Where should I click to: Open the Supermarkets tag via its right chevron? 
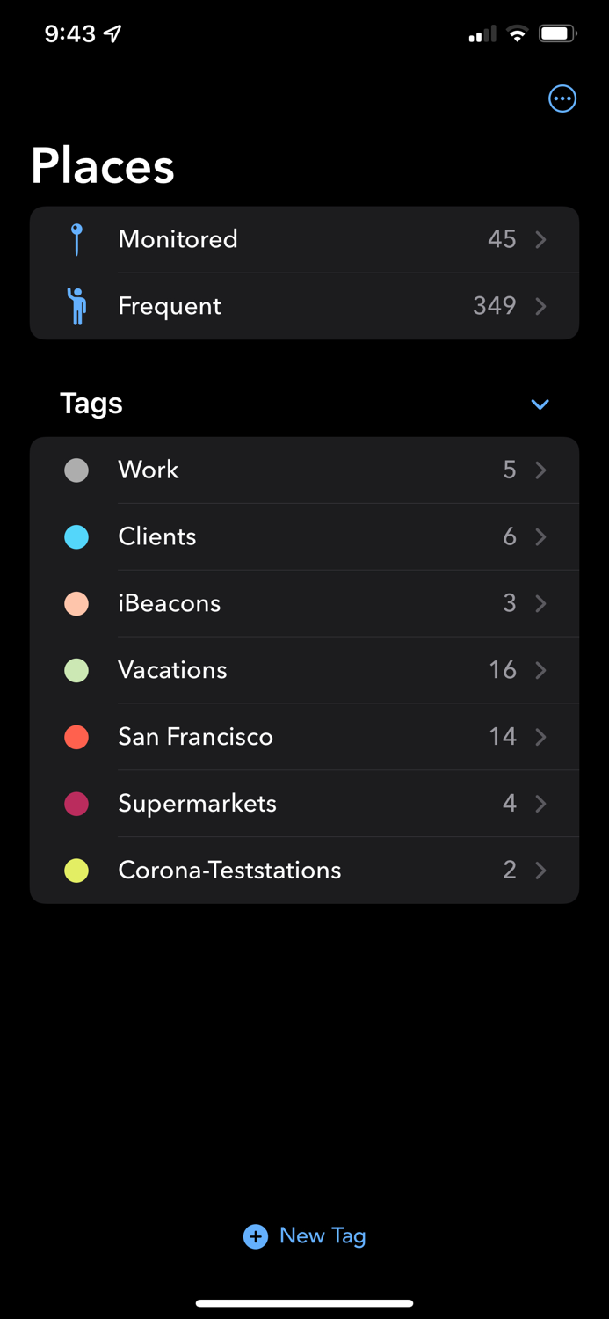click(x=541, y=804)
